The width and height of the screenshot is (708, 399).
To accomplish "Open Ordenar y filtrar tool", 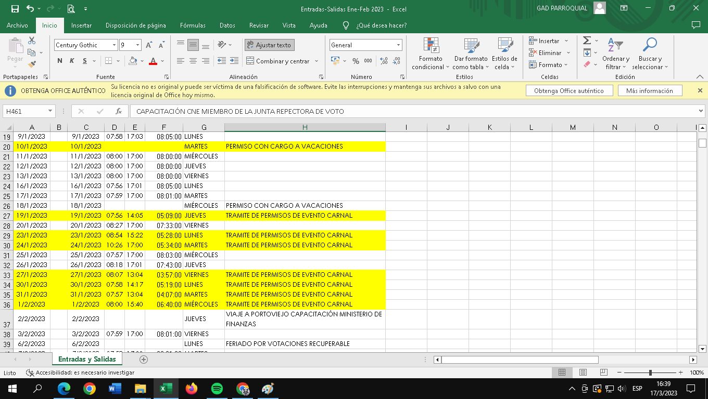I will (616, 54).
